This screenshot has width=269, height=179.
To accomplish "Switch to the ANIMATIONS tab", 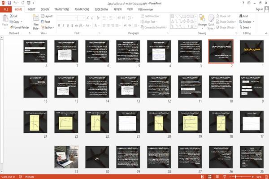I will pos(82,9).
